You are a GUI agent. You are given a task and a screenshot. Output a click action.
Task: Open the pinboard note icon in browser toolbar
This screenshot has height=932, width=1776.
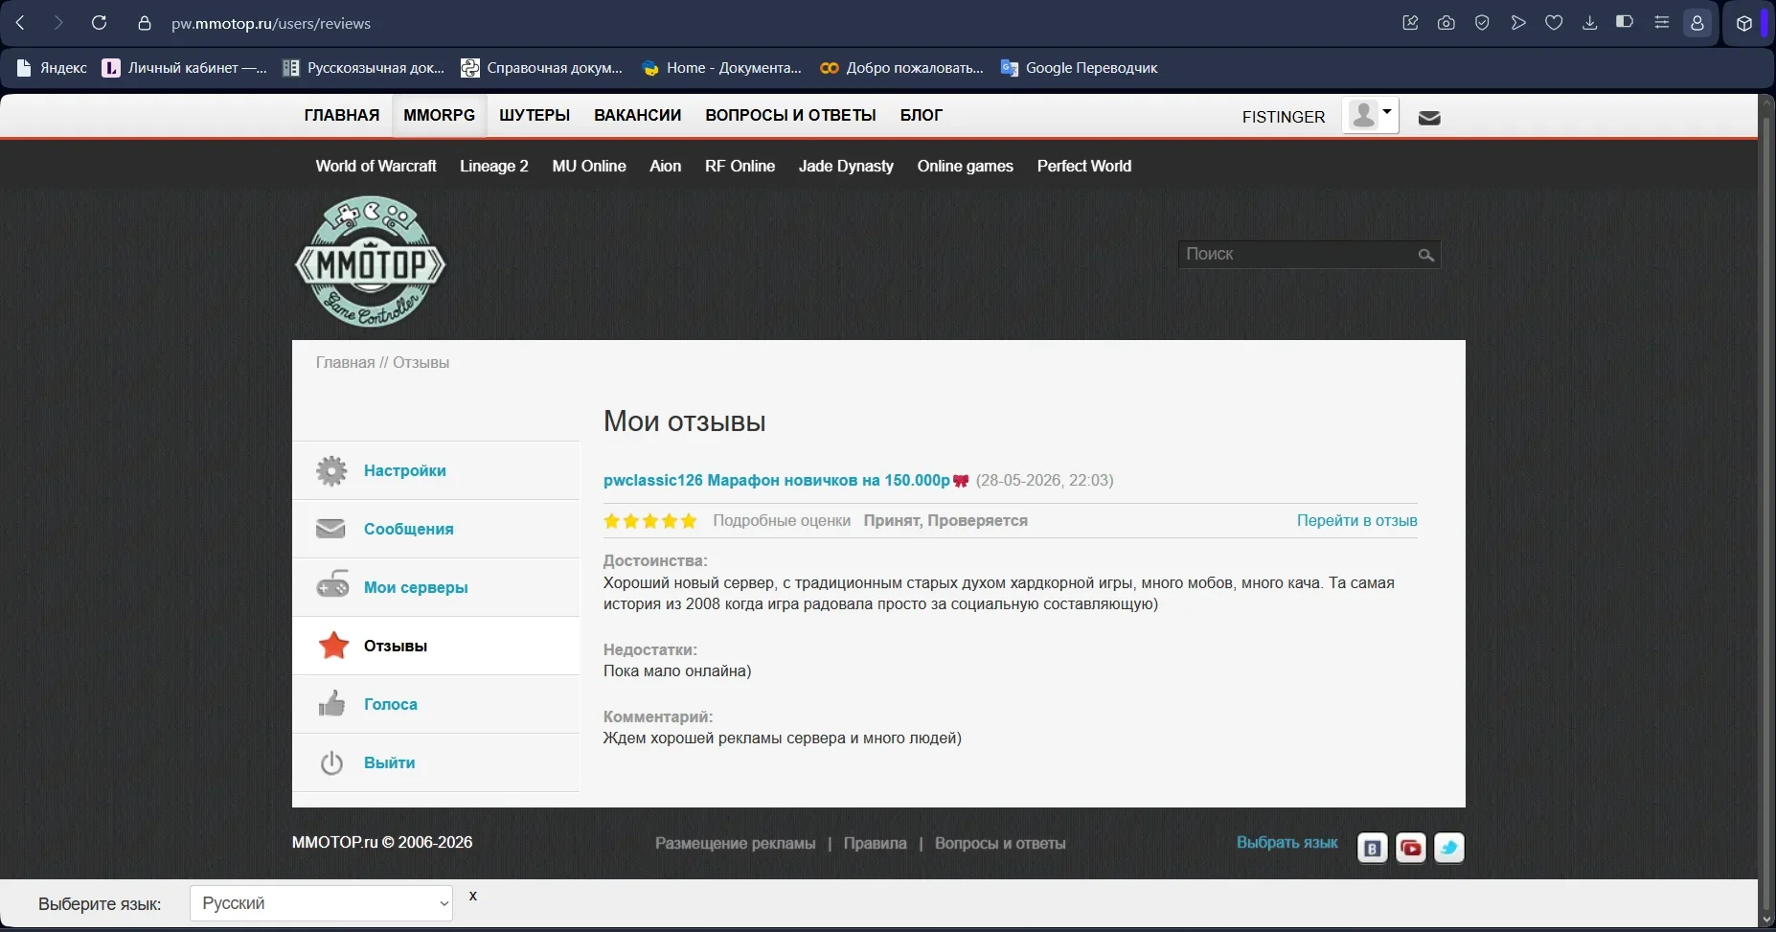(x=1410, y=23)
